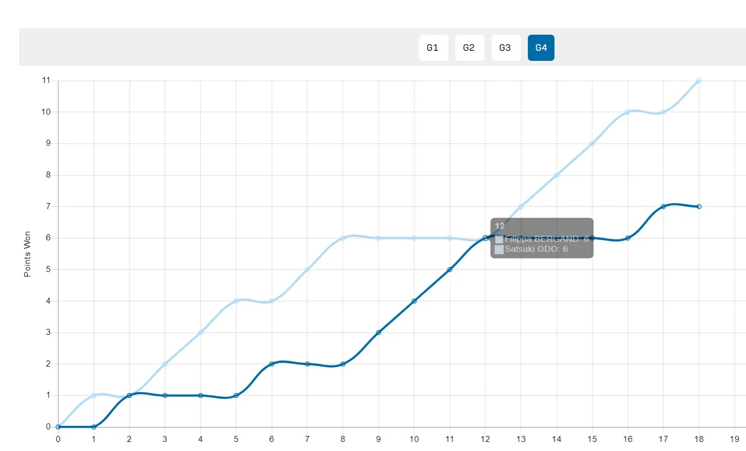The image size is (746, 451).
Task: Click the dark blue endpoint at rally 18
Action: (699, 207)
